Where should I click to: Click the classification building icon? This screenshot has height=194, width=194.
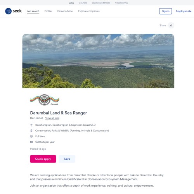coord(31,131)
